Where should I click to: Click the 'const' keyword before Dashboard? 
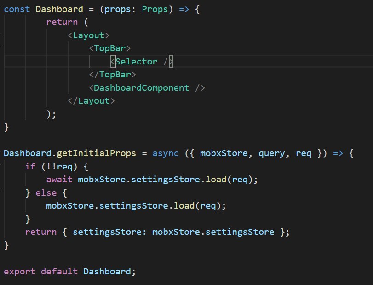point(17,9)
